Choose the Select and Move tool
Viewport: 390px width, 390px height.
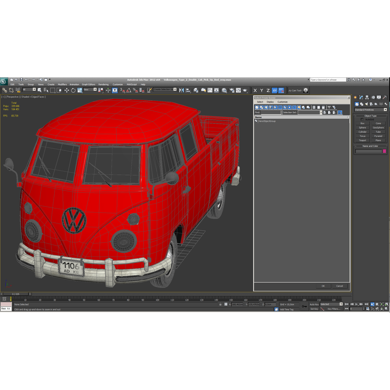[x=67, y=90]
